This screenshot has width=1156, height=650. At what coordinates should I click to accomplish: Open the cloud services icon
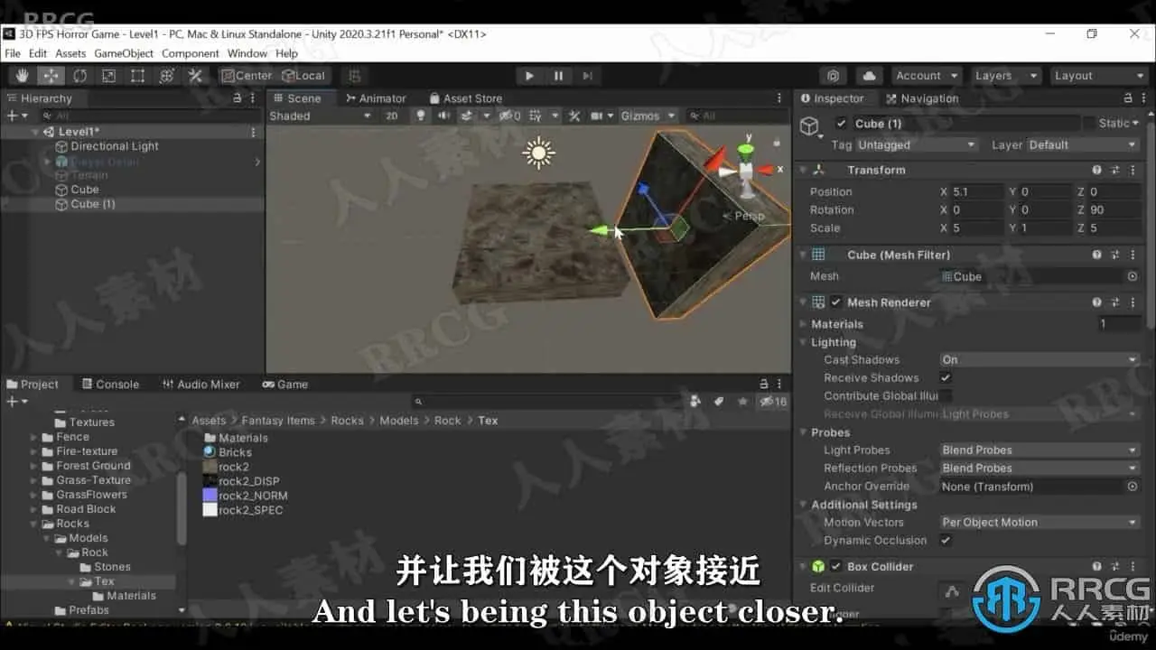tap(869, 76)
